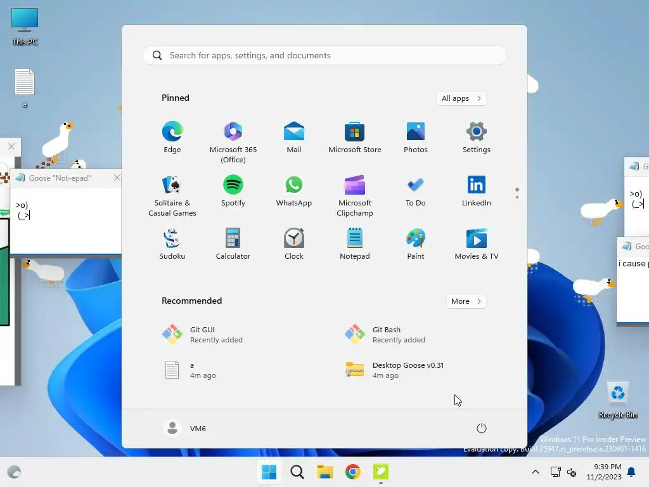This screenshot has width=649, height=487.
Task: Start Solitaire & Casual Games
Action: coord(172,196)
